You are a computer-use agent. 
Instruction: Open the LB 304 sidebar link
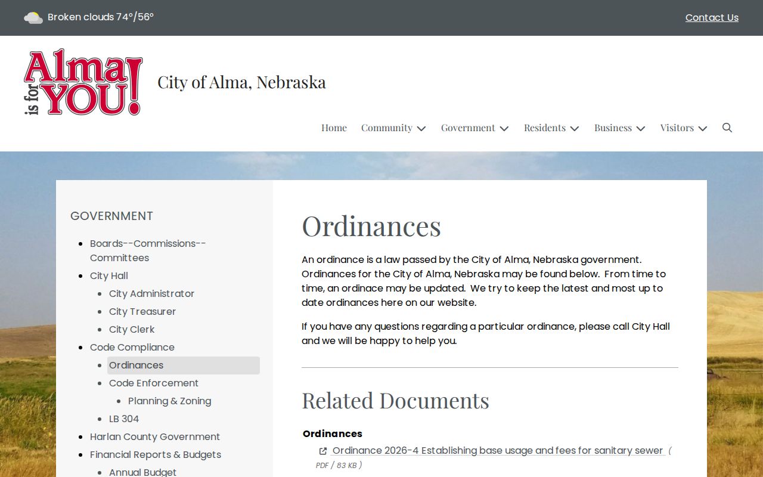pos(124,419)
